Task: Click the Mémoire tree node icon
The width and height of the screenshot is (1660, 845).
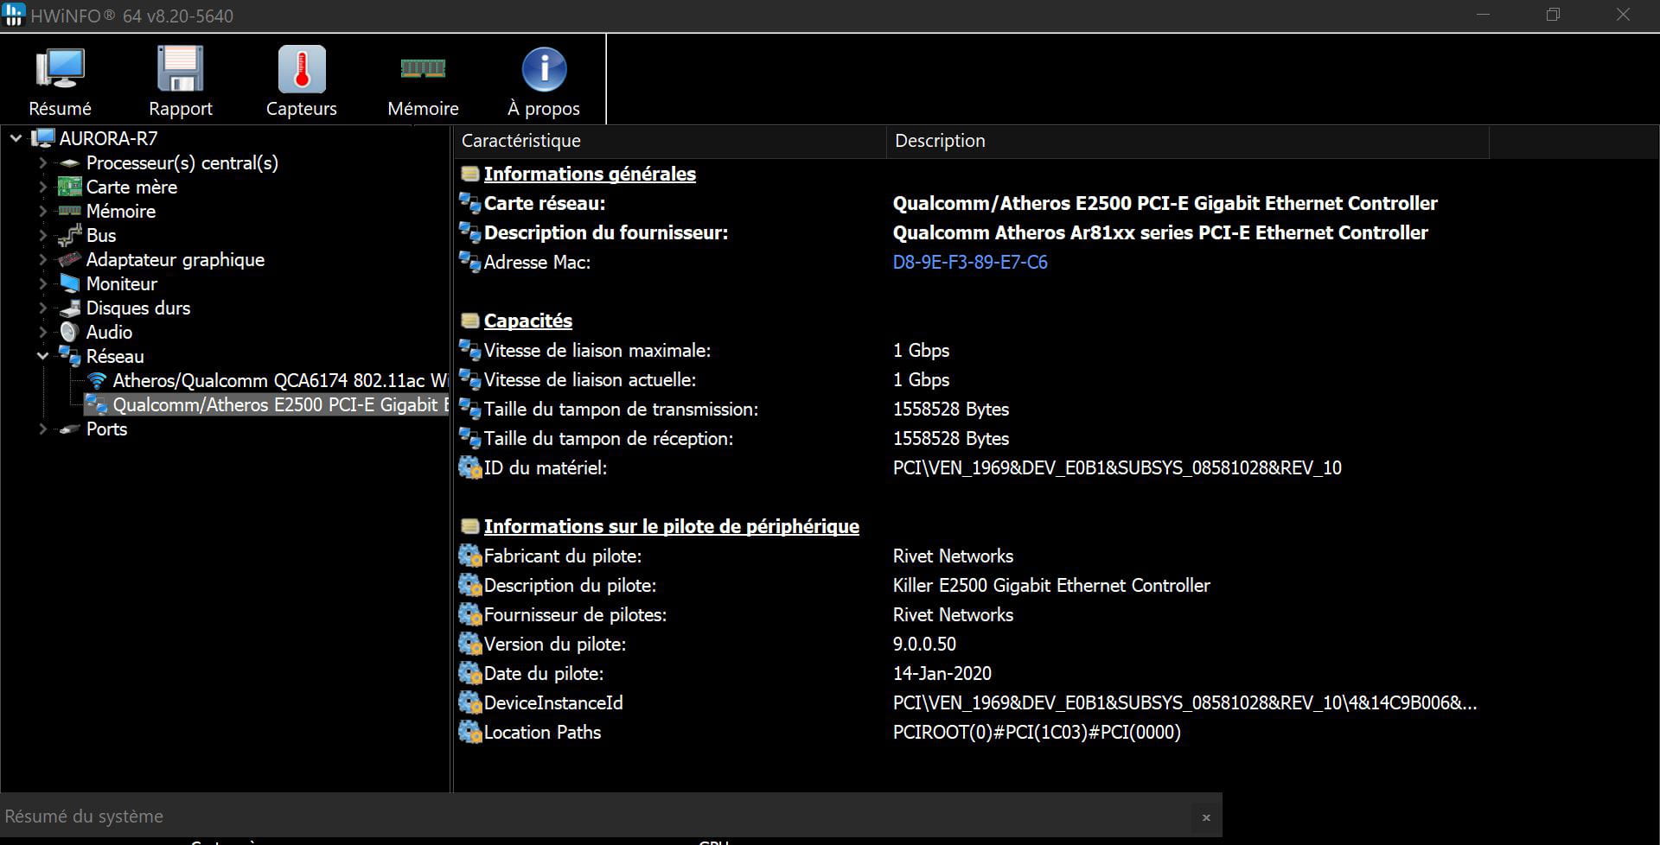Action: tap(69, 211)
